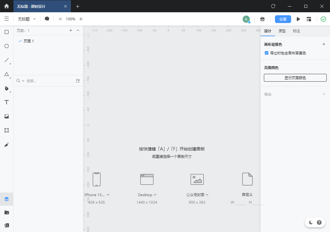Switch to the 标注 tab
This screenshot has height=232, width=330.
296,31
